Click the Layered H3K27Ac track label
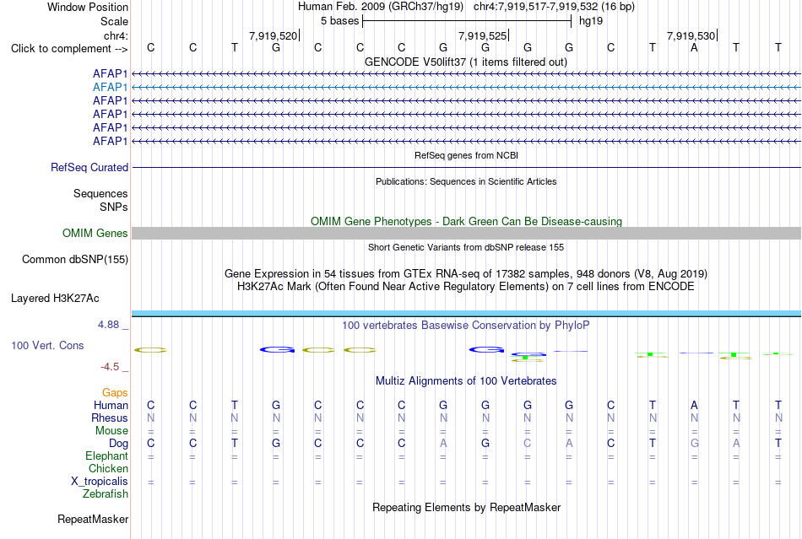Screen dimensions: 802x539 pos(55,299)
